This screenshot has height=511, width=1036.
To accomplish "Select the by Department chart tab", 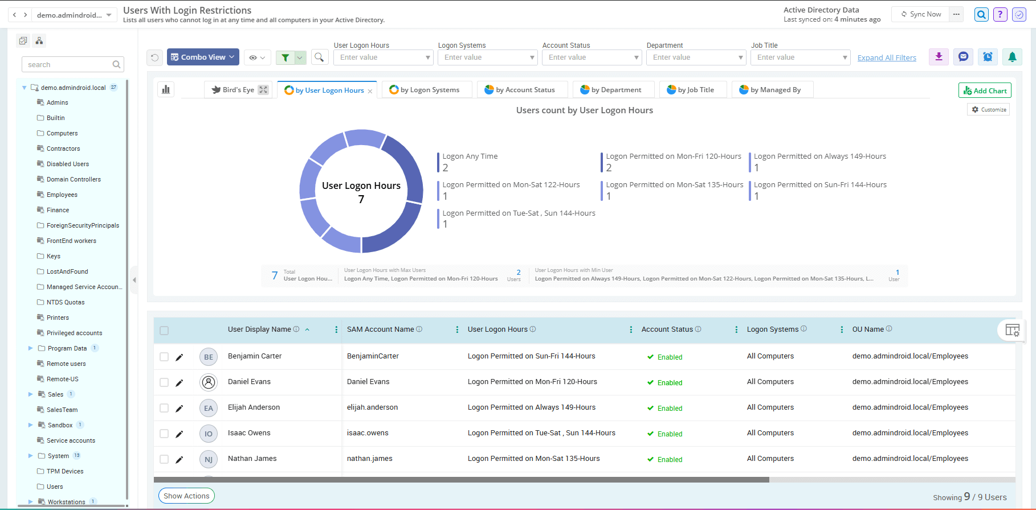I will pyautogui.click(x=613, y=90).
